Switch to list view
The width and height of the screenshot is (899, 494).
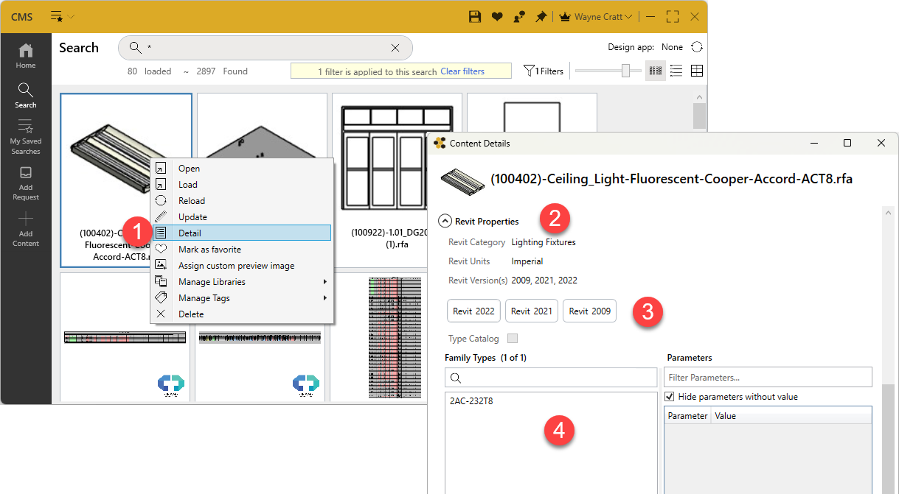click(x=676, y=71)
